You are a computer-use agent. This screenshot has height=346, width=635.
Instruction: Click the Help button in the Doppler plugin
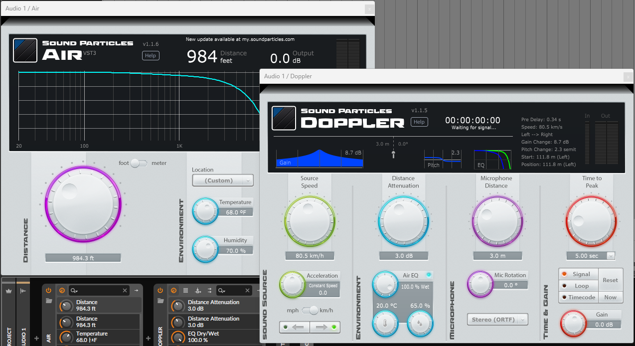click(419, 122)
